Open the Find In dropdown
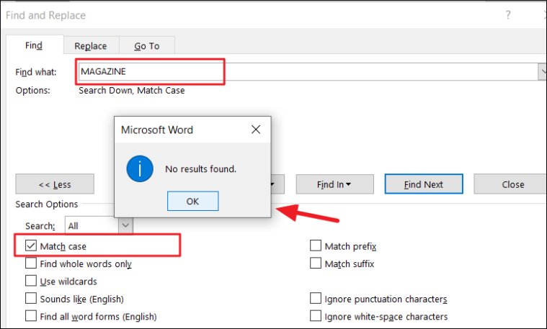Viewport: 547px width, 329px height. [x=334, y=184]
